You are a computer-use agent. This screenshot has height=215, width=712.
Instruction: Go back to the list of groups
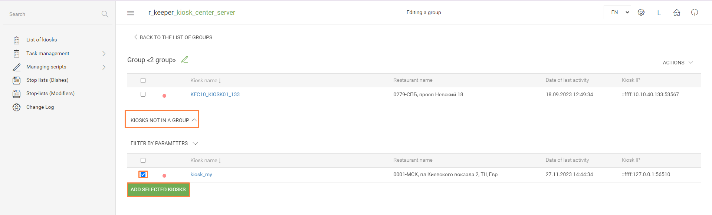pyautogui.click(x=173, y=37)
